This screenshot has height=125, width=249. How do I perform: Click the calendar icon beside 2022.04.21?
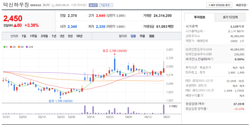pyautogui.click(x=53, y=5)
